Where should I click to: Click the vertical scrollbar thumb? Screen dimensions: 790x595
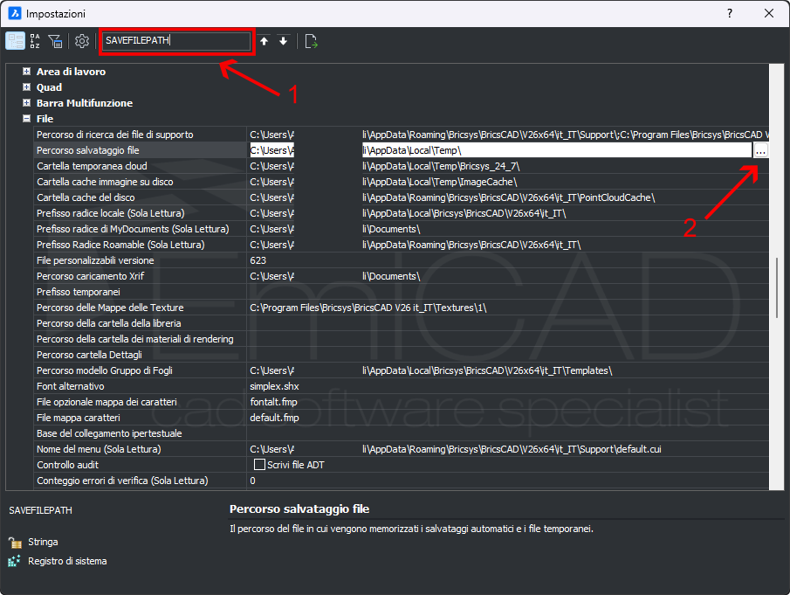(776, 288)
